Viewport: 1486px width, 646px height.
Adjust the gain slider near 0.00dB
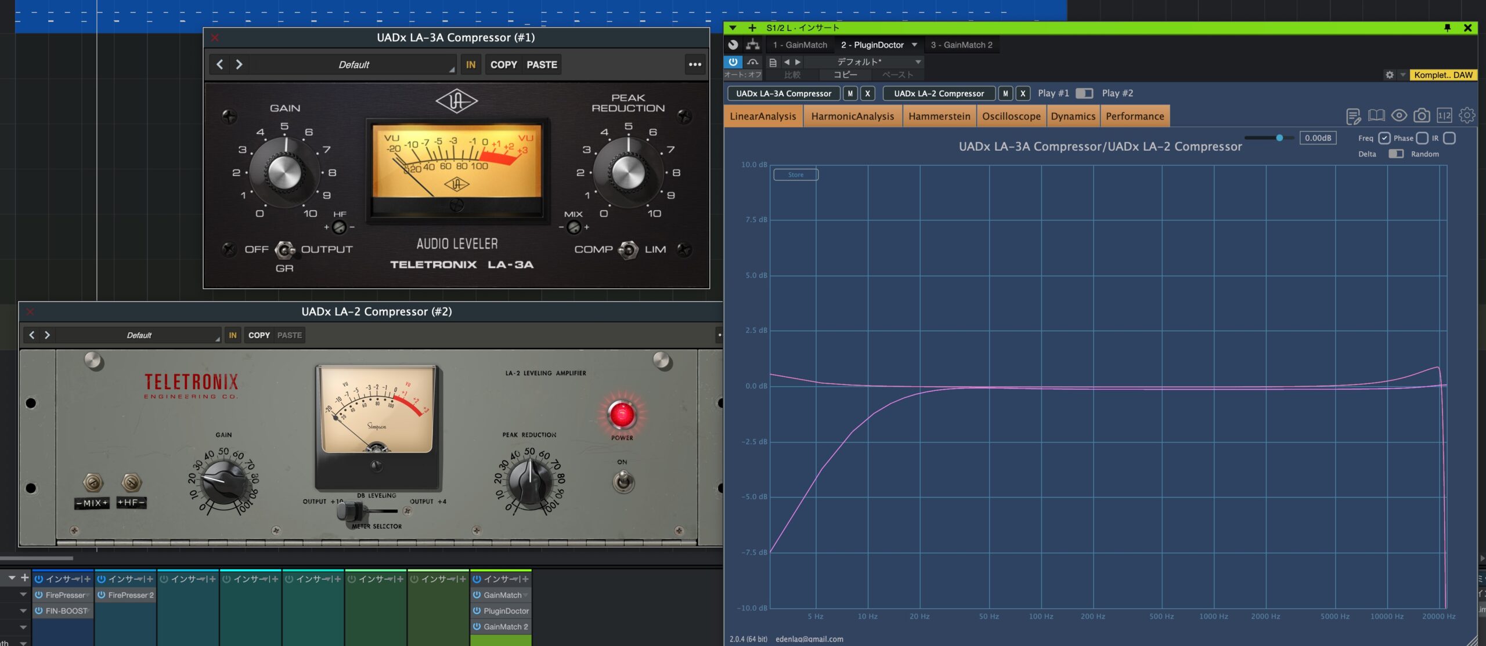[x=1279, y=138]
